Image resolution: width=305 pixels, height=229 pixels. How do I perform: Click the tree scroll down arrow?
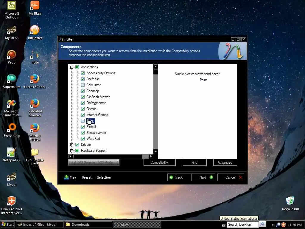pyautogui.click(x=155, y=151)
